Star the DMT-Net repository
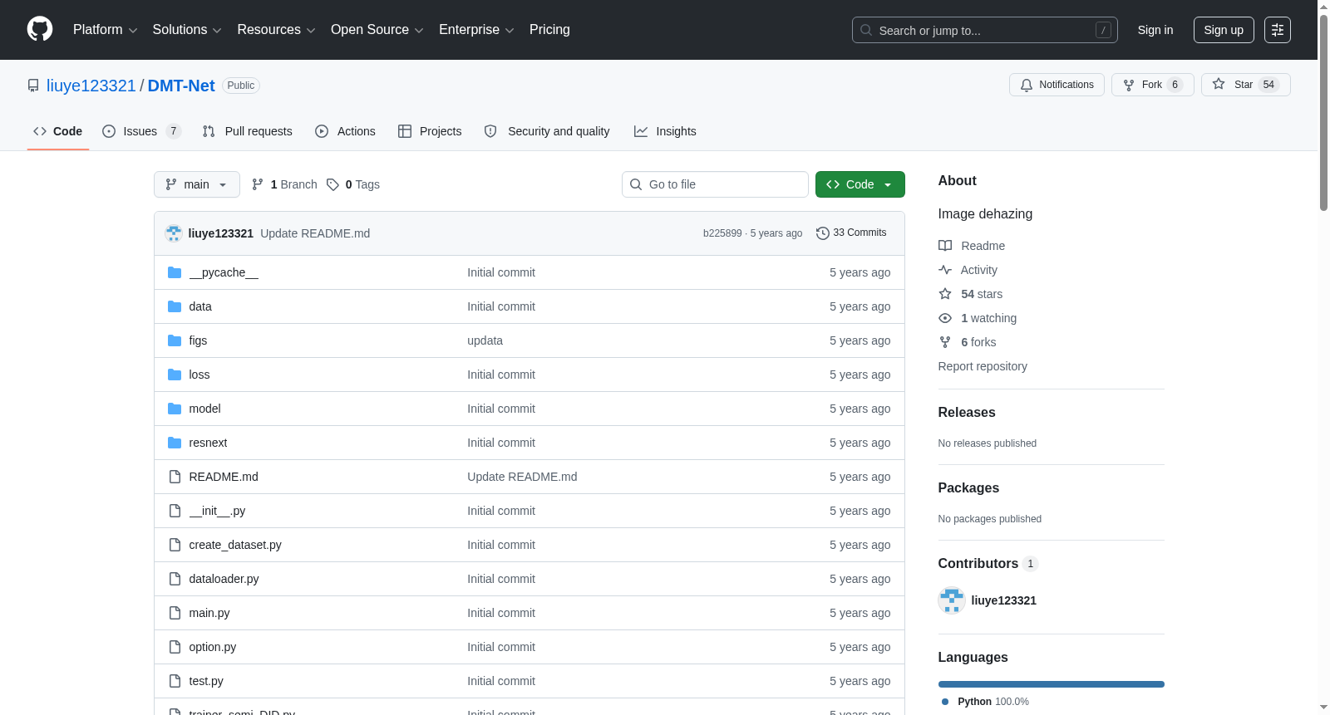 [x=1245, y=85]
